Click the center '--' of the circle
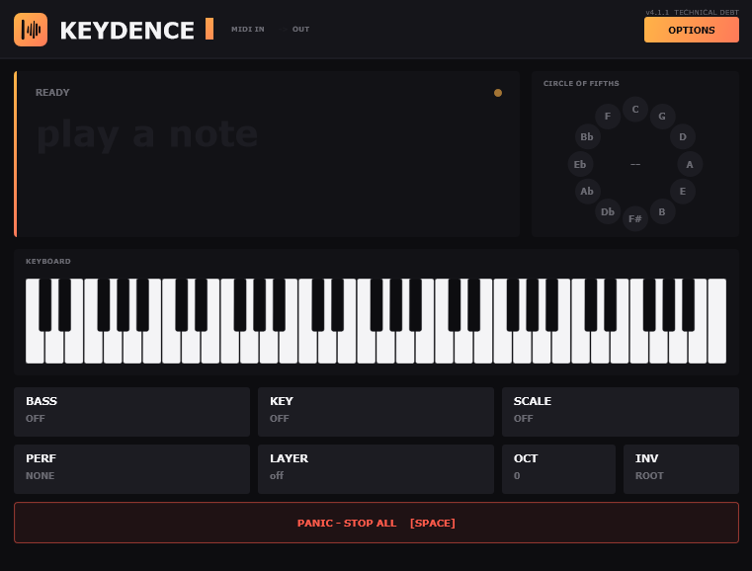Viewport: 752px width, 571px height. tap(635, 164)
